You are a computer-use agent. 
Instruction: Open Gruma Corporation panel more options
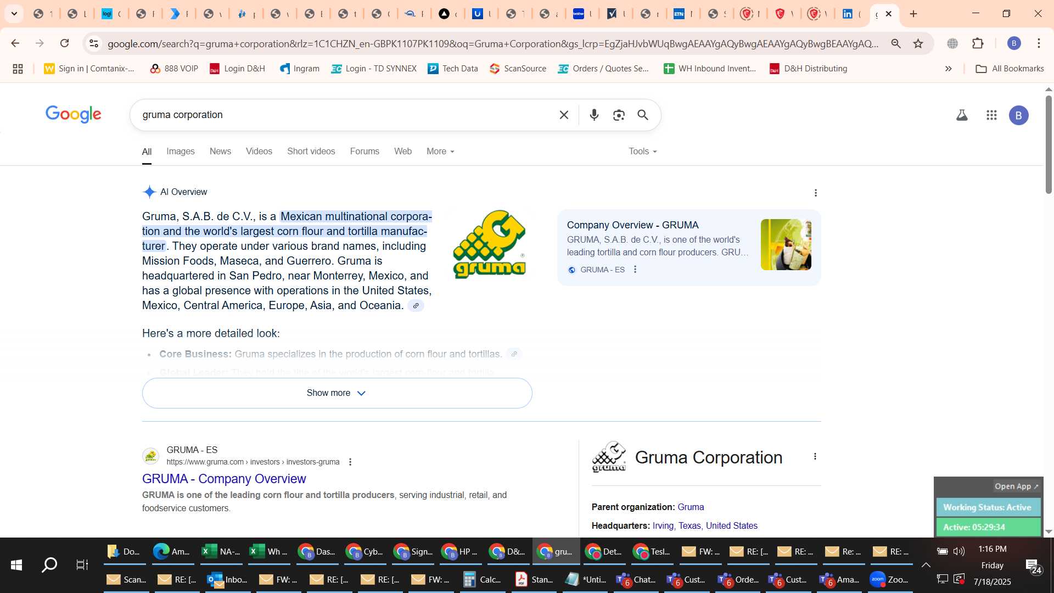815,456
